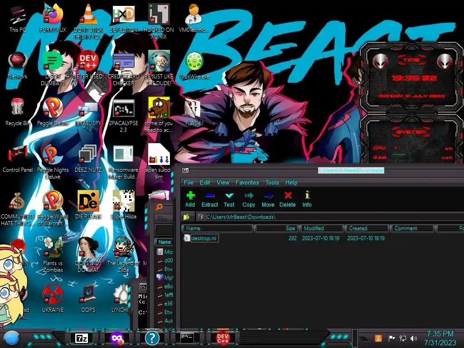
Task: Click the Action Center flag tray icon
Action: (x=391, y=338)
